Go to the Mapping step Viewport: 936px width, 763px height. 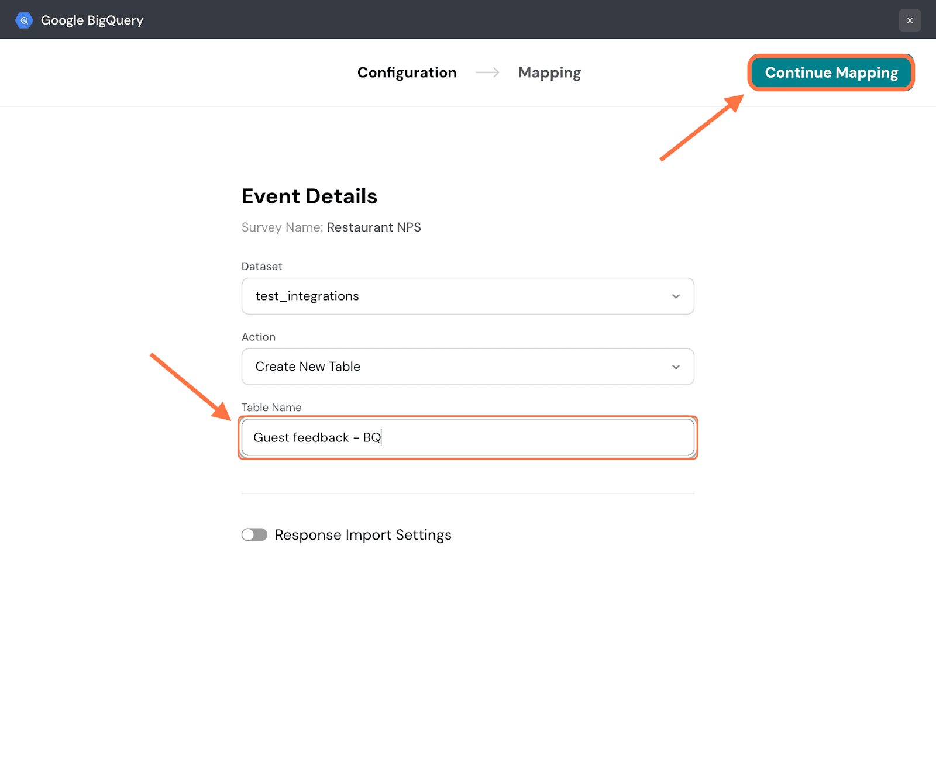(x=549, y=72)
